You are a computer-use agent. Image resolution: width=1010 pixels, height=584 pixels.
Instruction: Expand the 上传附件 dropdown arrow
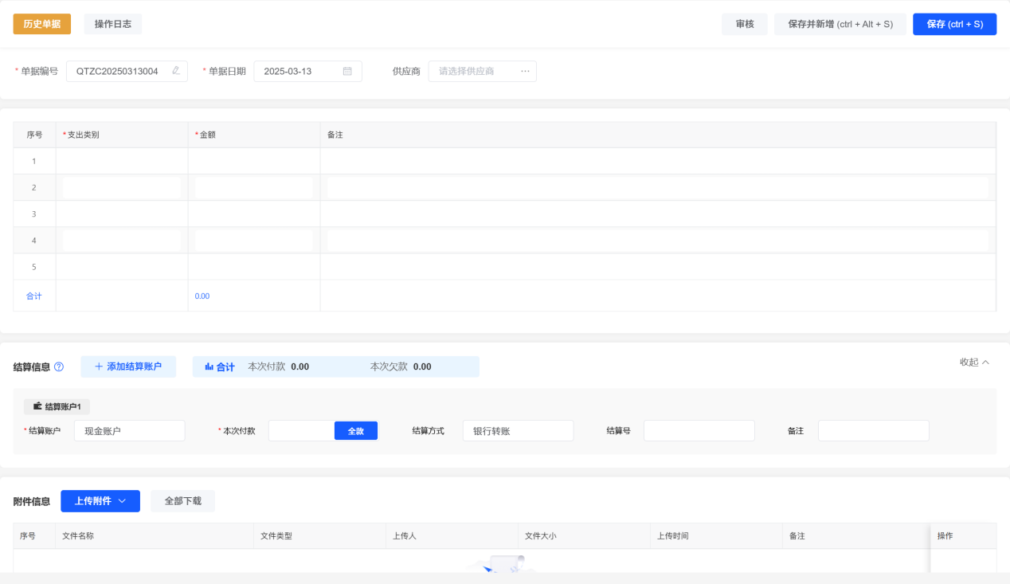[x=122, y=501]
